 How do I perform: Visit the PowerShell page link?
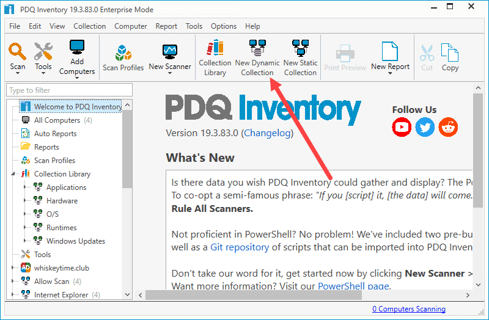point(353,286)
